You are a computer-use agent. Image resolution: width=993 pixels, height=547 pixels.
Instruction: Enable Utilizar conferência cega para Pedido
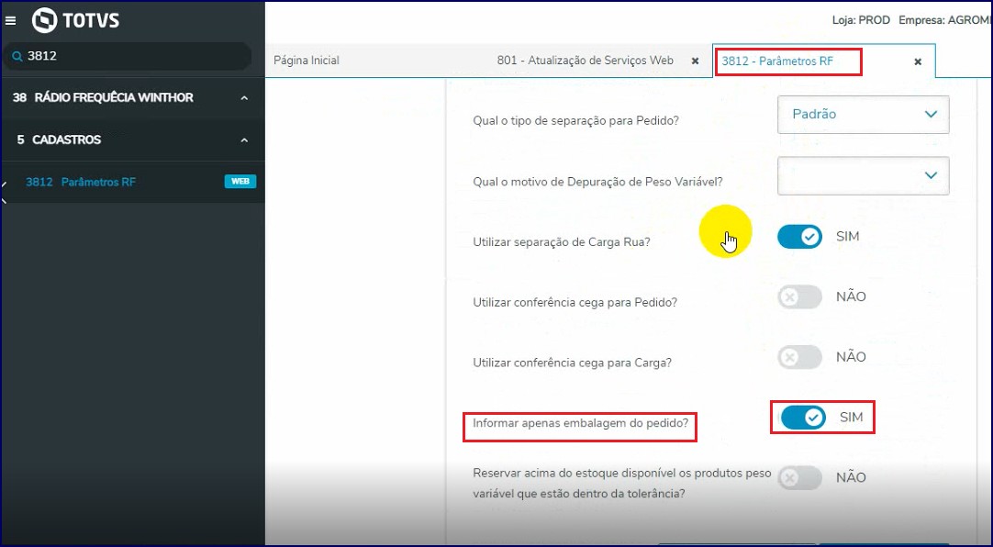coord(800,297)
